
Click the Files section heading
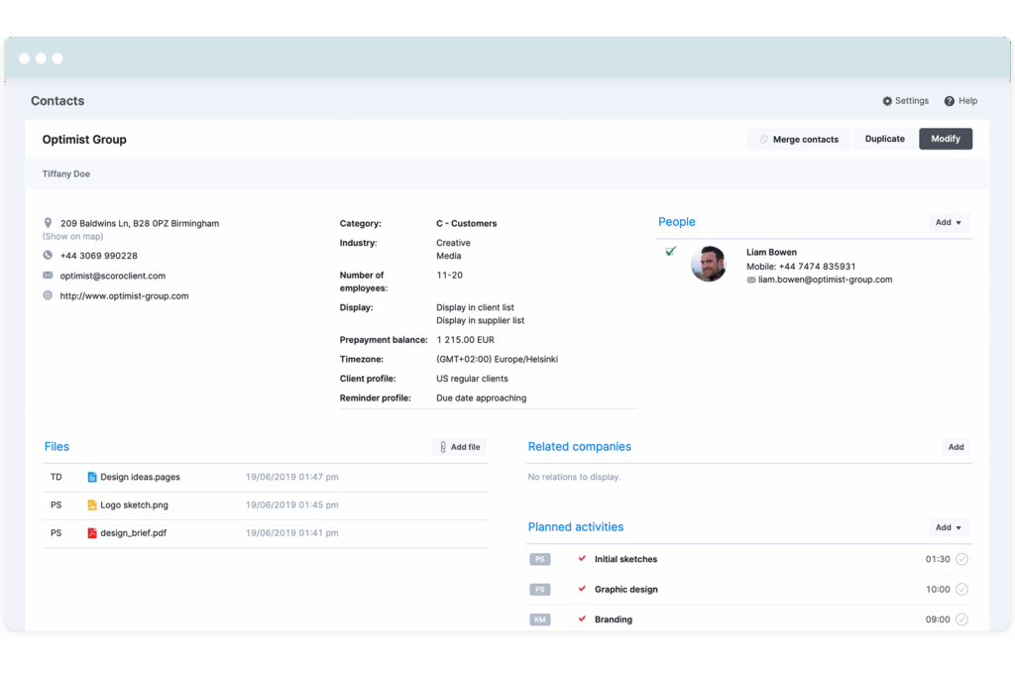click(x=56, y=447)
